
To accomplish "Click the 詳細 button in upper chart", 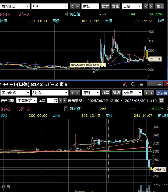I will pyautogui.click(x=116, y=6).
